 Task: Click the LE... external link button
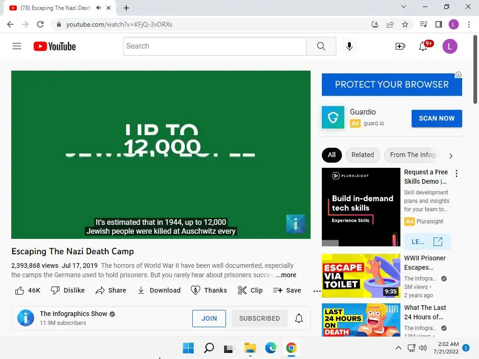pyautogui.click(x=427, y=242)
